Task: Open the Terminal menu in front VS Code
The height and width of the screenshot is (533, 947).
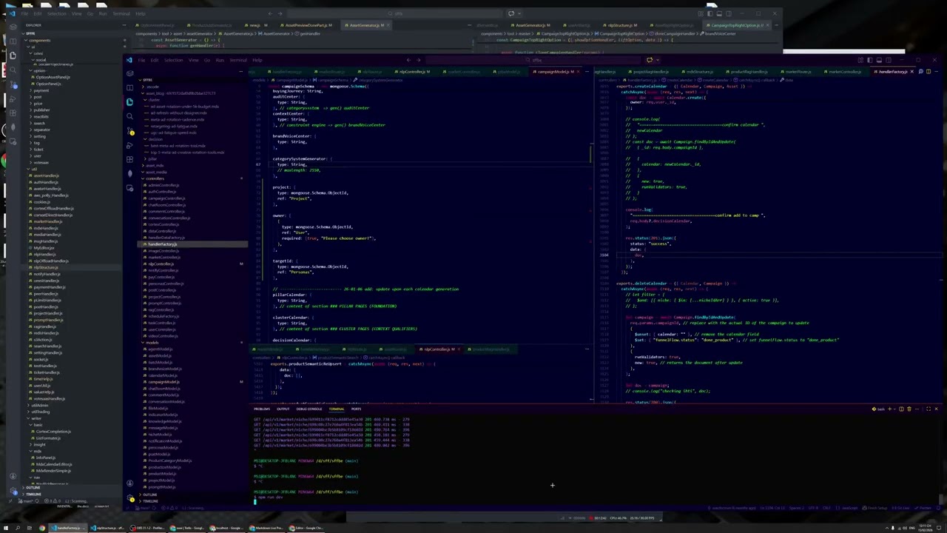Action: coord(238,60)
